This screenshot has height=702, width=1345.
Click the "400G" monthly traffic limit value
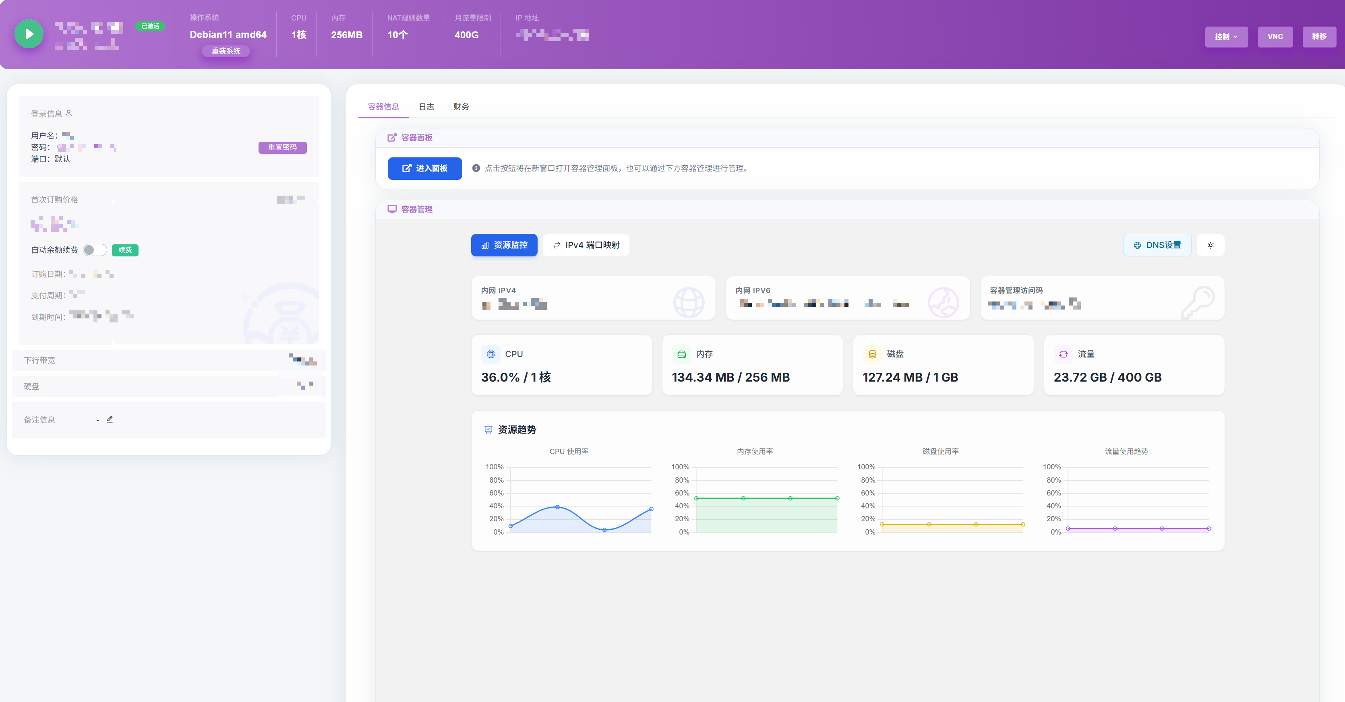466,35
